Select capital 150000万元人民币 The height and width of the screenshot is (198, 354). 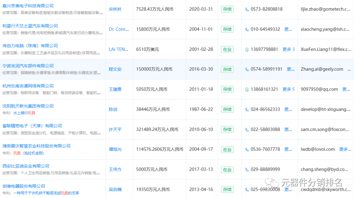point(154,69)
